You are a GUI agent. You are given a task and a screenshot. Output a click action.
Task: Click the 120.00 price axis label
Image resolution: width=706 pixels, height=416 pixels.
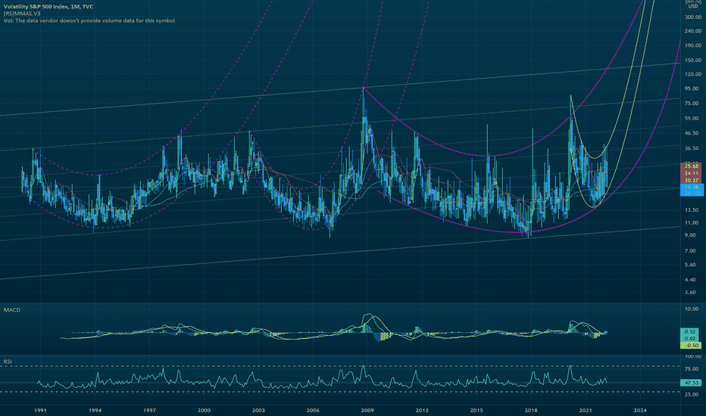point(693,74)
